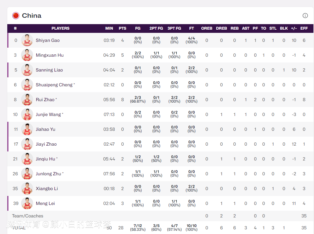Image resolution: width=314 pixels, height=234 pixels.
Task: Click the China flag icon
Action: [16, 16]
